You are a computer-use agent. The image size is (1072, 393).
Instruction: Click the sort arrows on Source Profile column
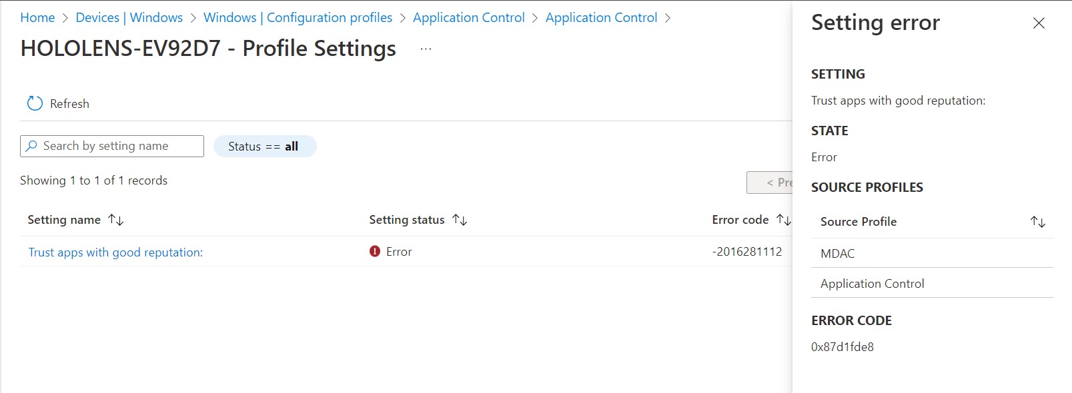tap(1036, 222)
